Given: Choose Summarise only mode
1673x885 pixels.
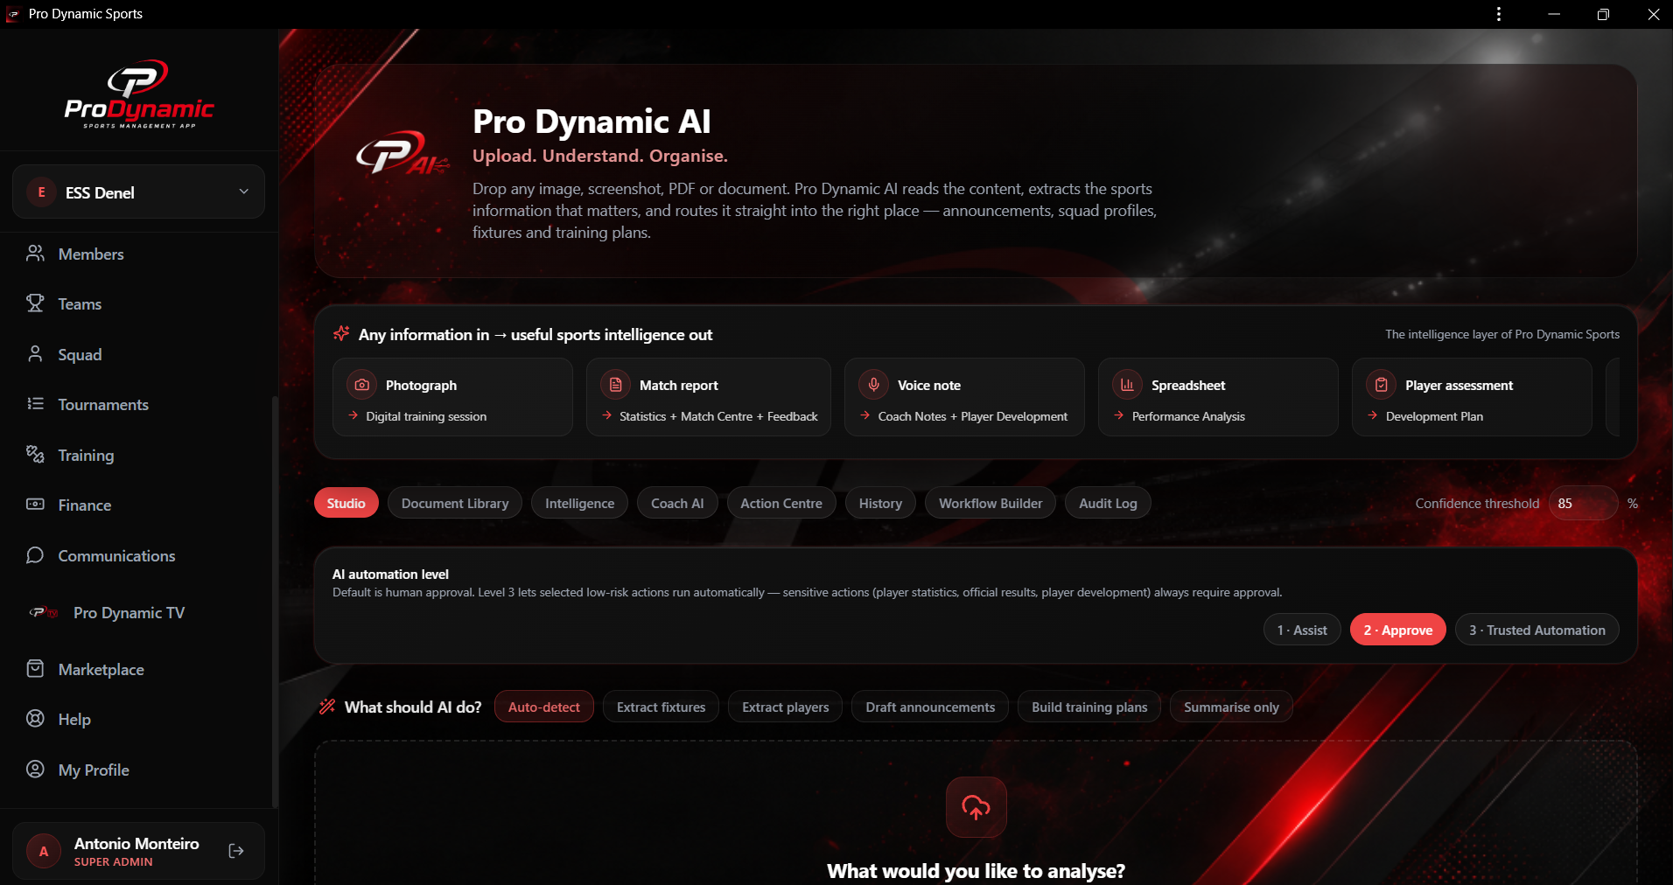Looking at the screenshot, I should tap(1231, 707).
